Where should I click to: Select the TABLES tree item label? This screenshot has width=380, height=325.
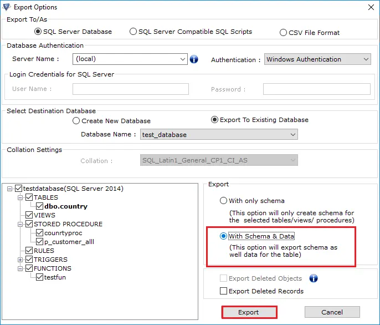click(46, 197)
